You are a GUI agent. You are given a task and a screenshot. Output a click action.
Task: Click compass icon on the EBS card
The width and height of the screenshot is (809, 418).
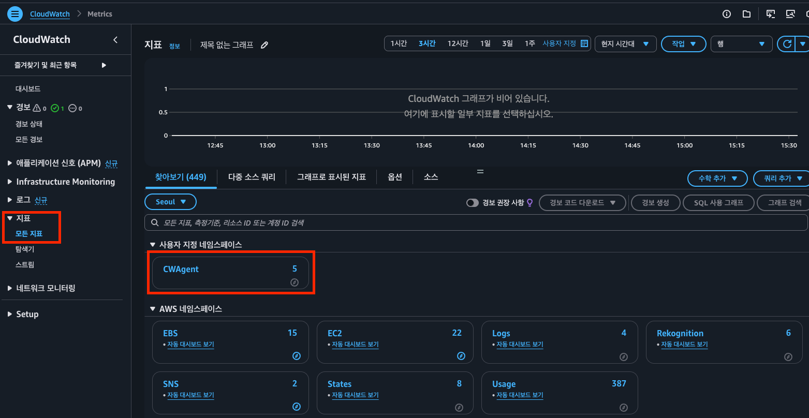pos(297,356)
